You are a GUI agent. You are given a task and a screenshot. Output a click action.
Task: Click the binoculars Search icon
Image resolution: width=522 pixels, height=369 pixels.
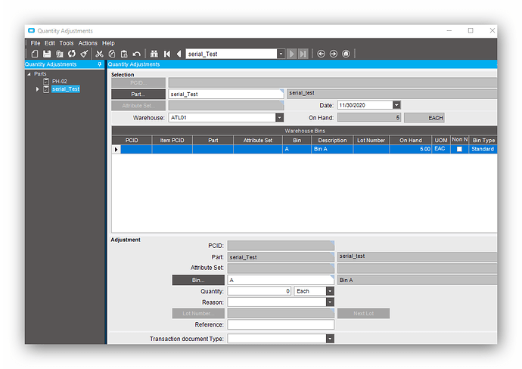click(x=154, y=54)
